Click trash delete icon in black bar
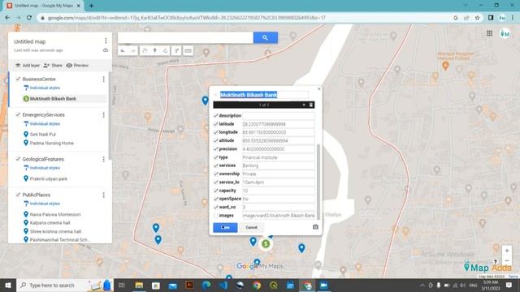The image size is (520, 292). tap(311, 105)
